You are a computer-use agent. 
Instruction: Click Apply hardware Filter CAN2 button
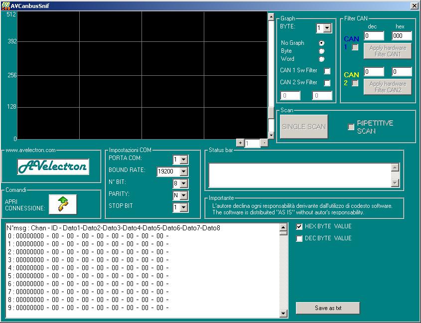pos(388,87)
